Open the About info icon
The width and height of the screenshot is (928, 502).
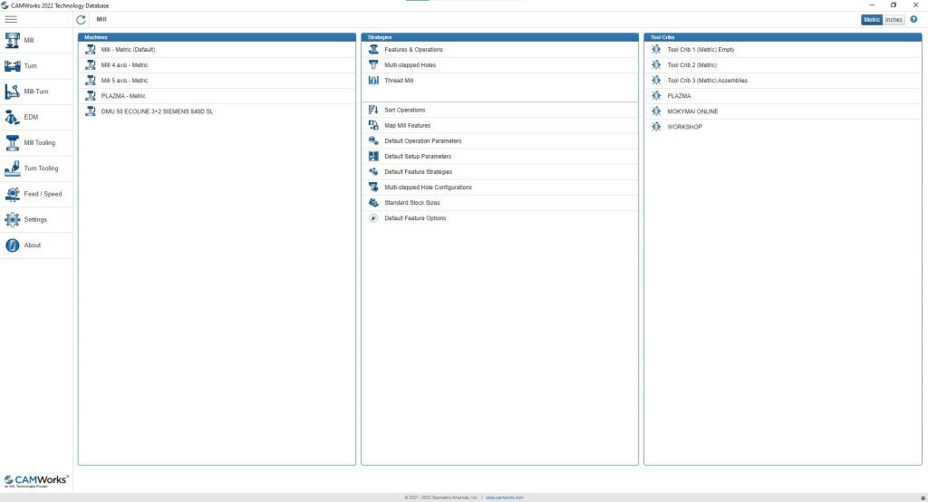[x=13, y=245]
